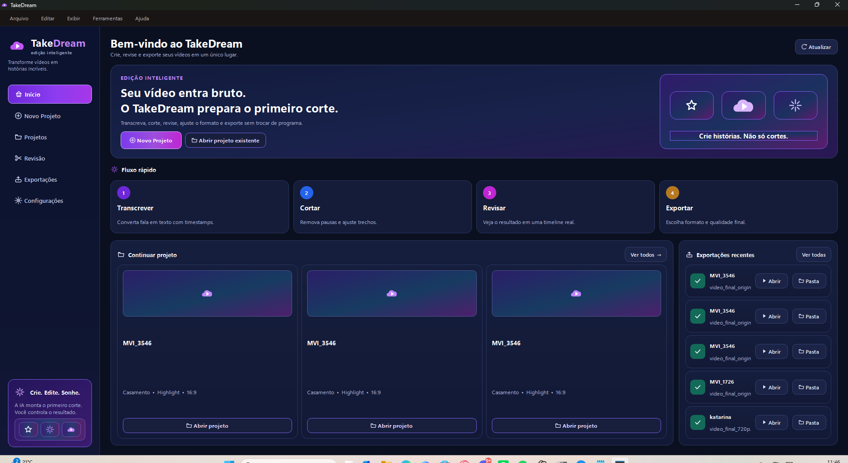Click Abrir projeto on the middle project card
Screen dimensions: 848x463
392,426
